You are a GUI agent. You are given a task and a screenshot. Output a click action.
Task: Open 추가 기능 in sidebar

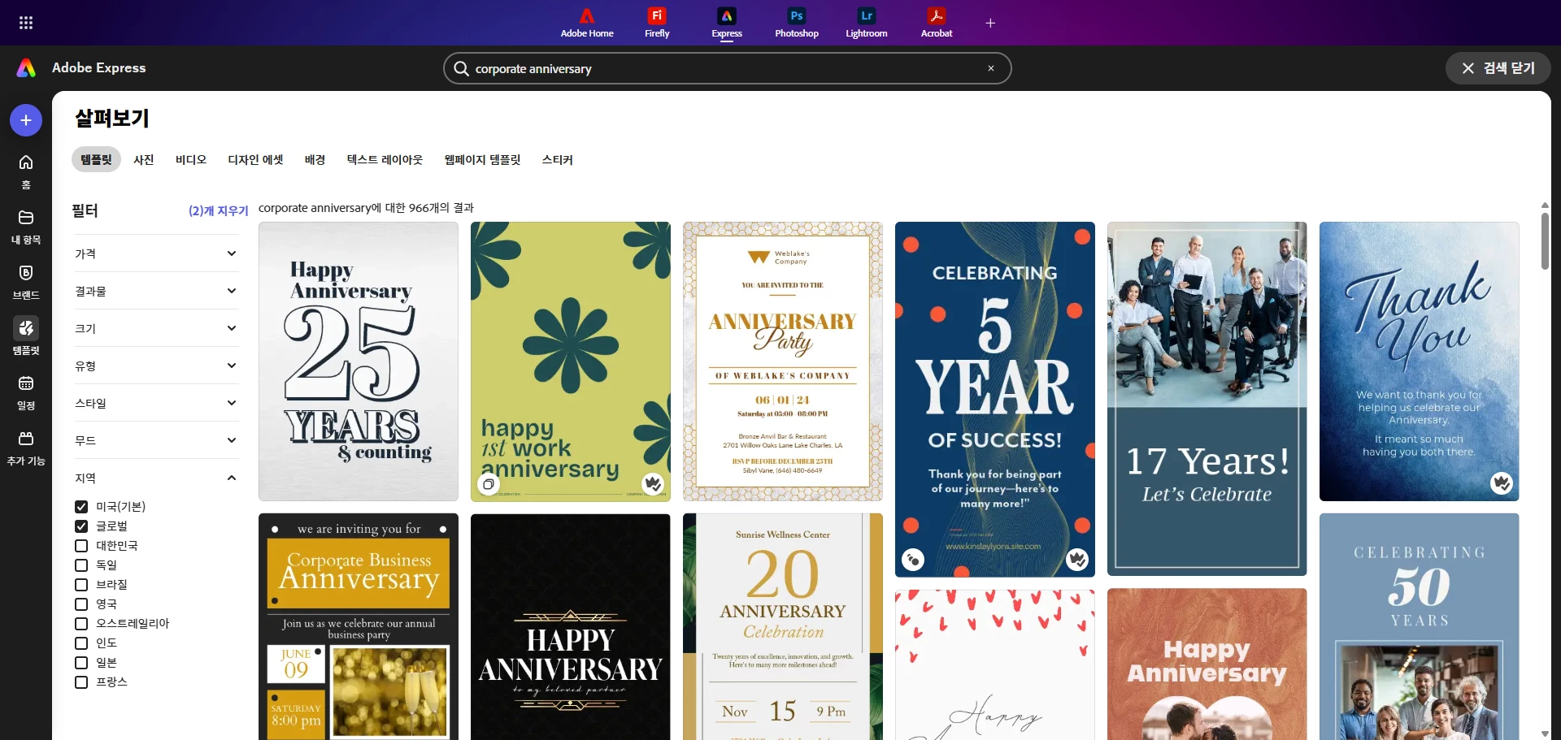pyautogui.click(x=26, y=448)
